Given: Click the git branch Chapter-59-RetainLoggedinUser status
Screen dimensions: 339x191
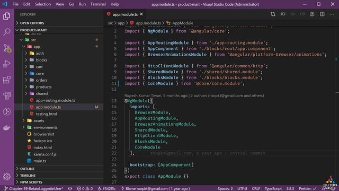Looking at the screenshot, I should [34, 189].
